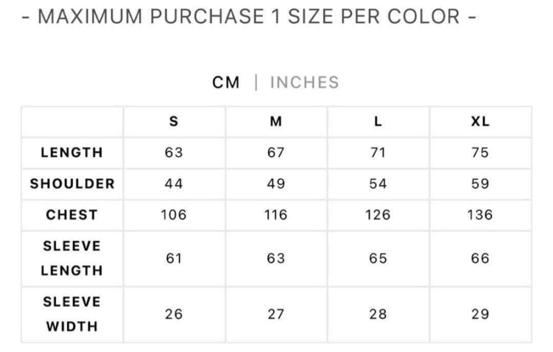This screenshot has height=352, width=553.
Task: Click the sleeve width value 29 for XL
Action: pyautogui.click(x=480, y=314)
